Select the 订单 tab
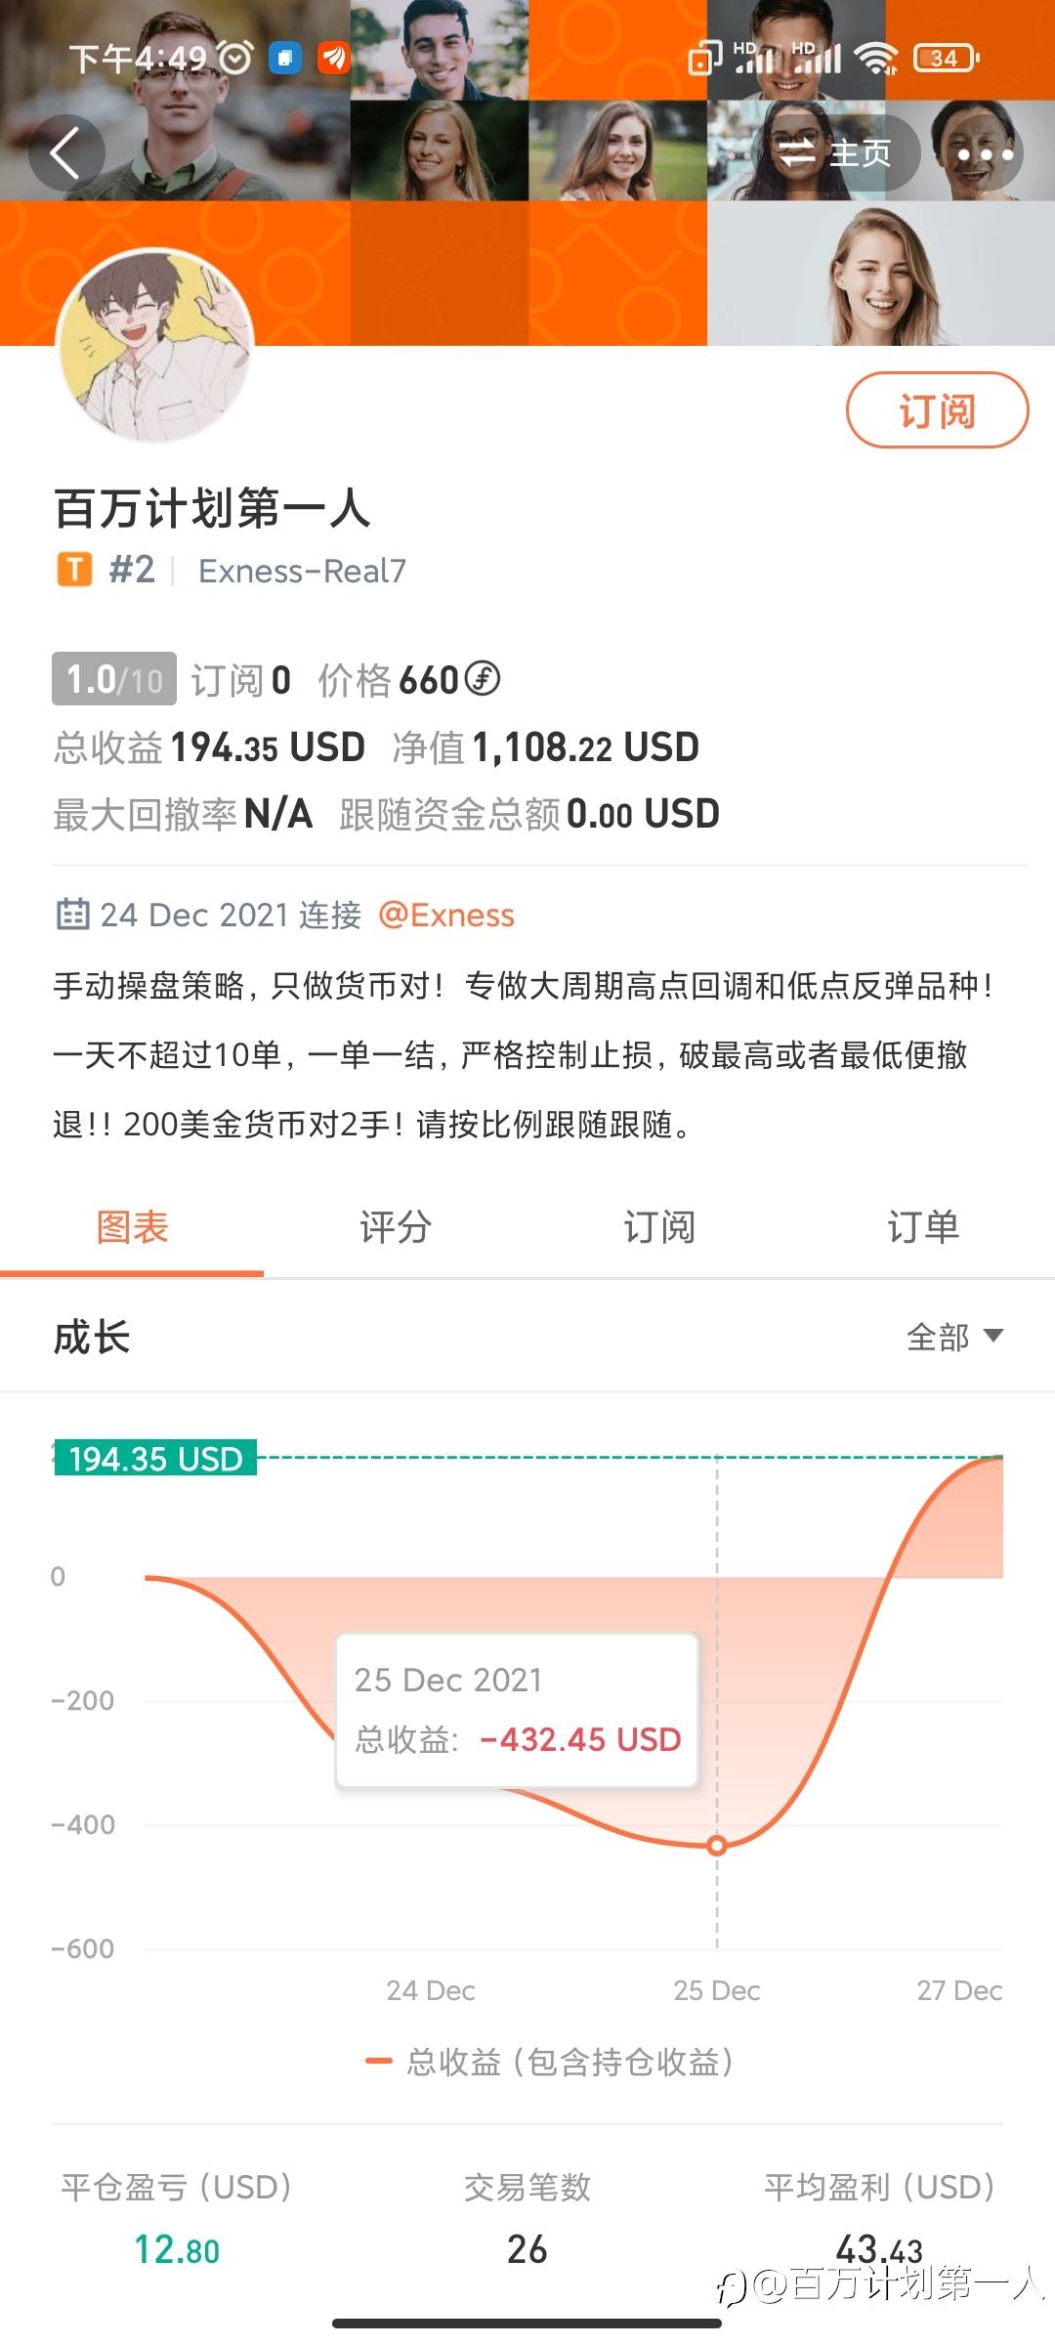The width and height of the screenshot is (1055, 2345). (923, 1227)
